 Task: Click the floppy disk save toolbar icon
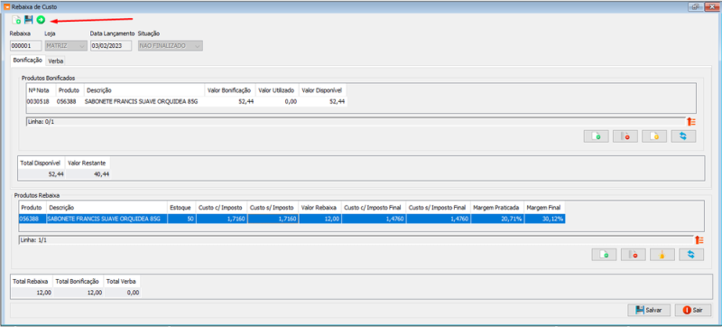click(x=29, y=20)
